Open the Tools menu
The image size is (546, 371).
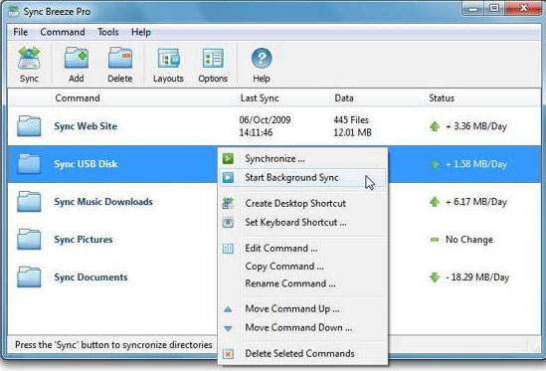click(108, 32)
